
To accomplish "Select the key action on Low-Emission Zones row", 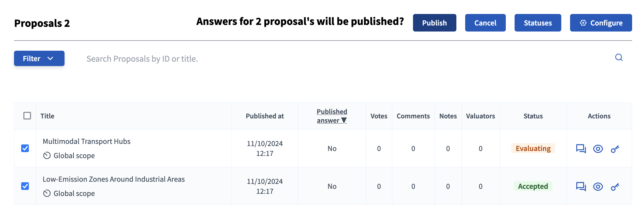I will click(615, 186).
